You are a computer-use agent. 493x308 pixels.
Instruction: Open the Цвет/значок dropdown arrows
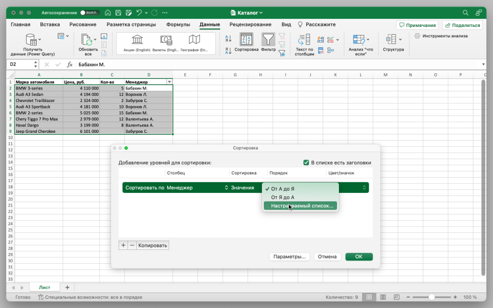coord(364,188)
